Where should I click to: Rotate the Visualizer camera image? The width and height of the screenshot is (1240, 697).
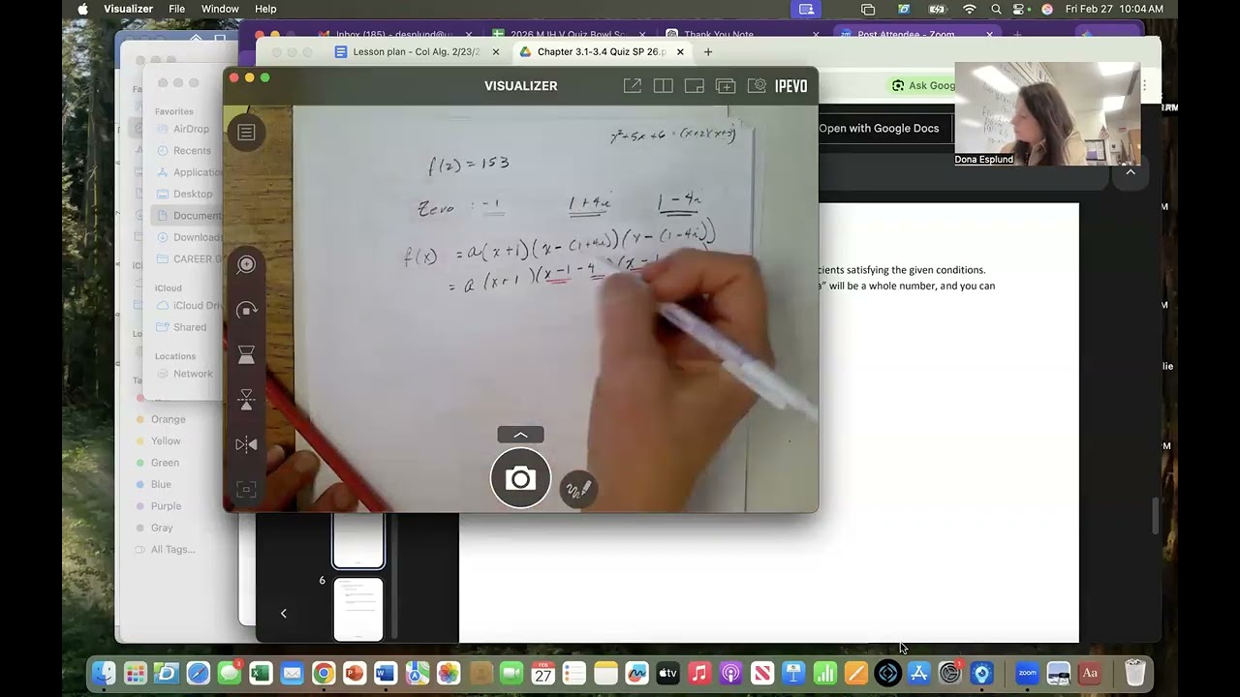(246, 310)
